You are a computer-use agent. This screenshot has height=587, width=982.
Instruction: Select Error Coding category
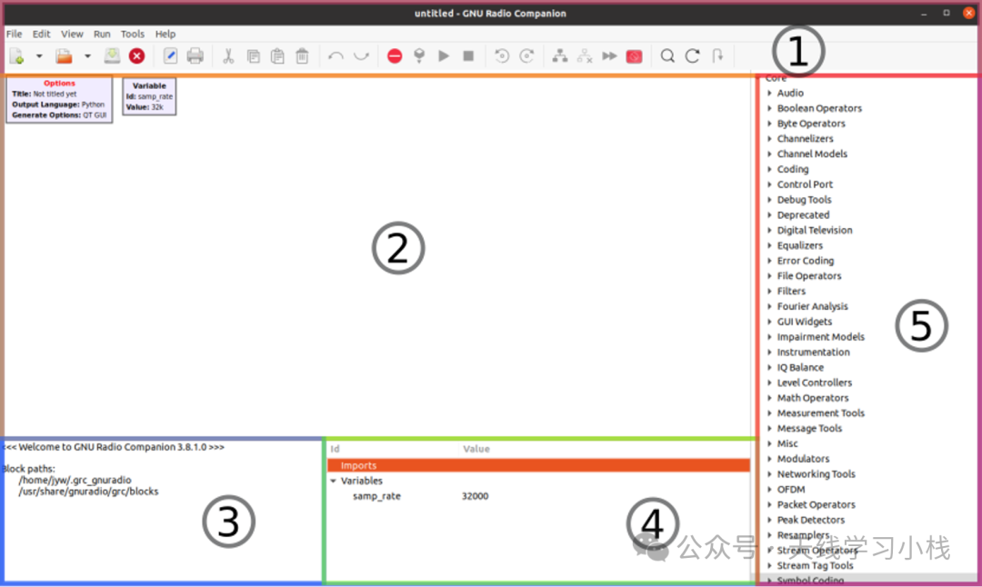[x=806, y=260]
